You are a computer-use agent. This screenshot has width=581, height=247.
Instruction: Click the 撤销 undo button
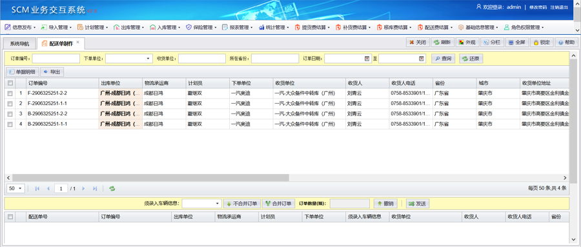point(385,203)
